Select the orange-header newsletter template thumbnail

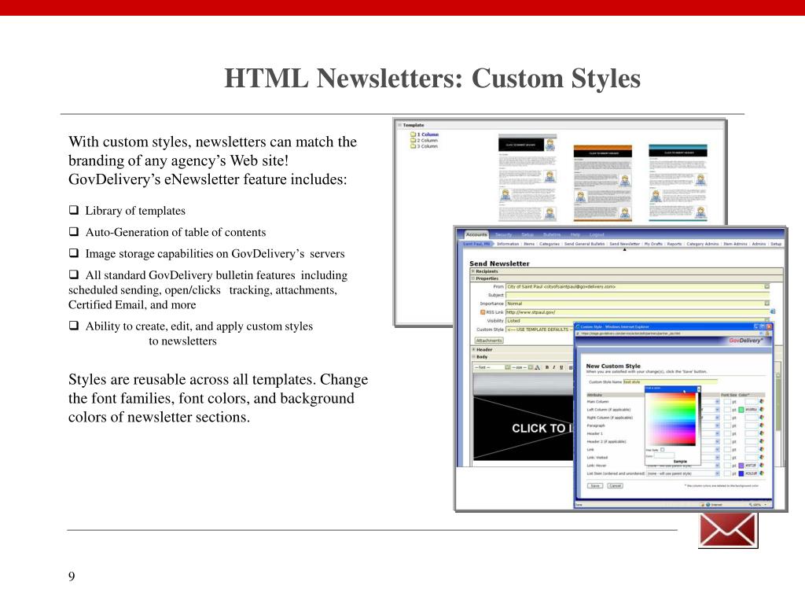601,182
